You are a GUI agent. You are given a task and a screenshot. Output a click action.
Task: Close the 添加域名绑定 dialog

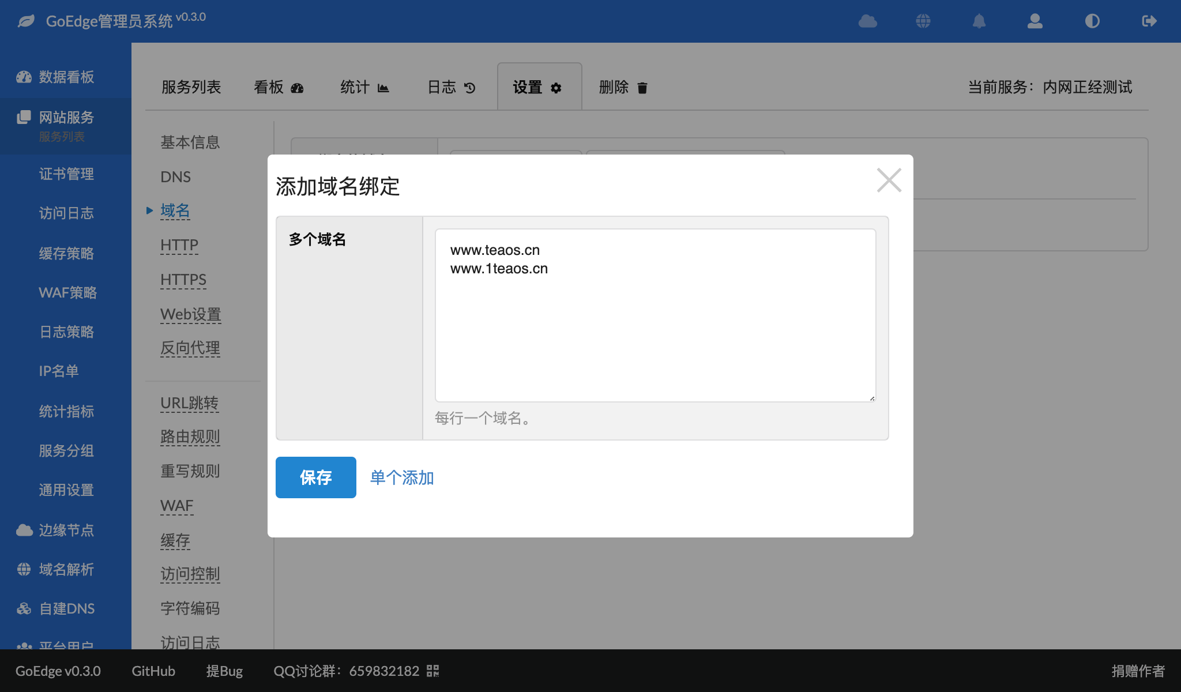click(x=889, y=180)
